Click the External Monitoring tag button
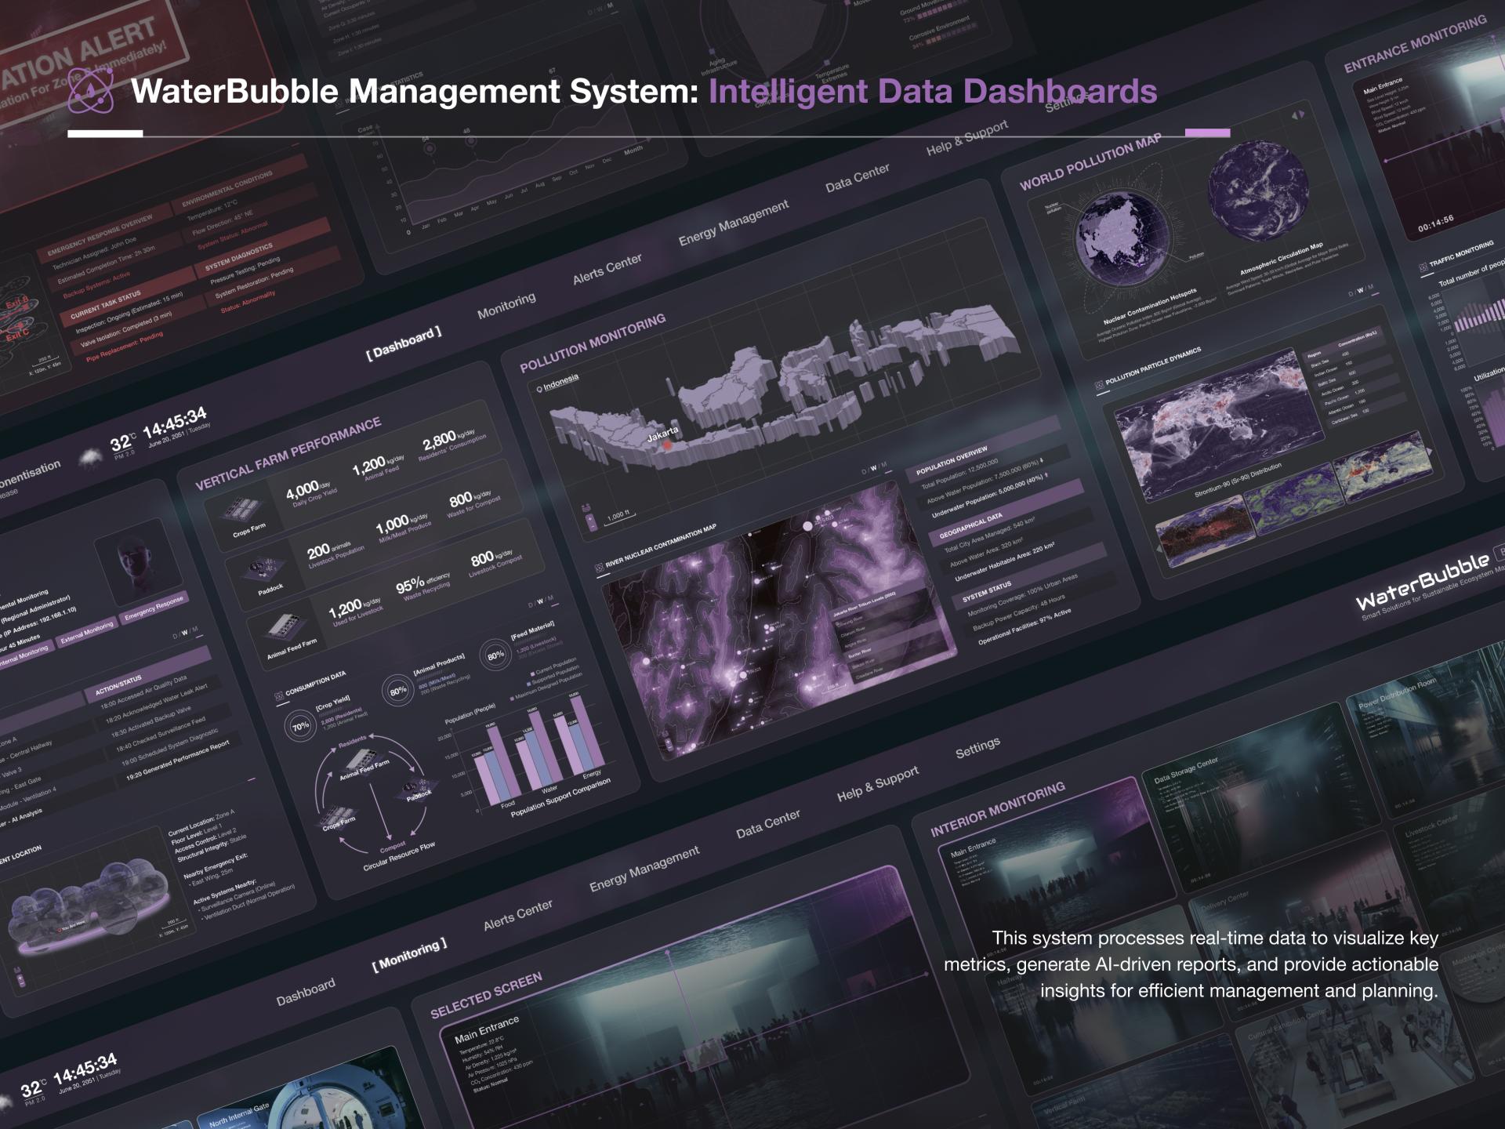Image resolution: width=1505 pixels, height=1129 pixels. 87,630
